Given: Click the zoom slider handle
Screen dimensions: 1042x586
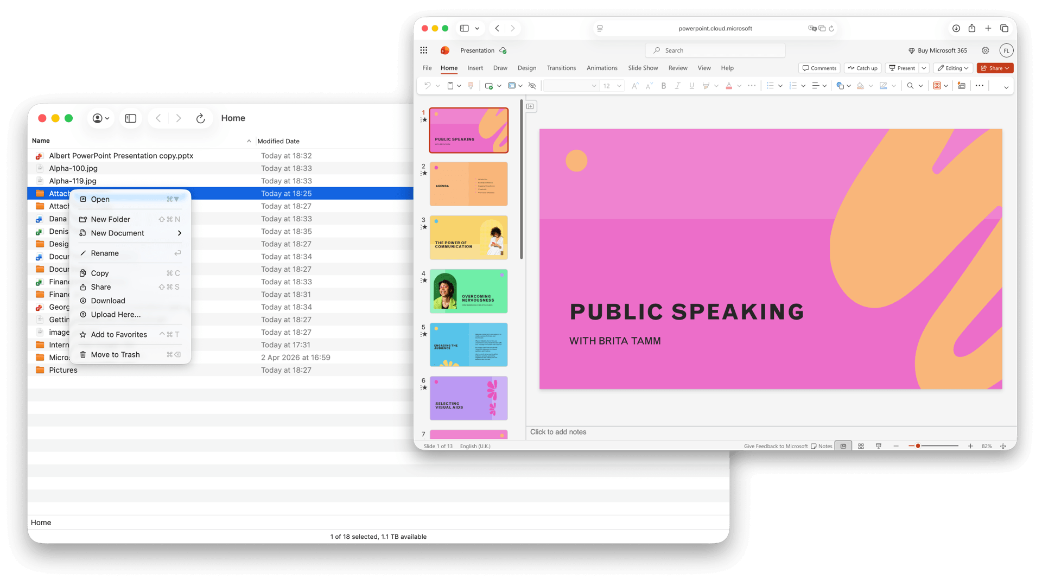Looking at the screenshot, I should [x=918, y=446].
